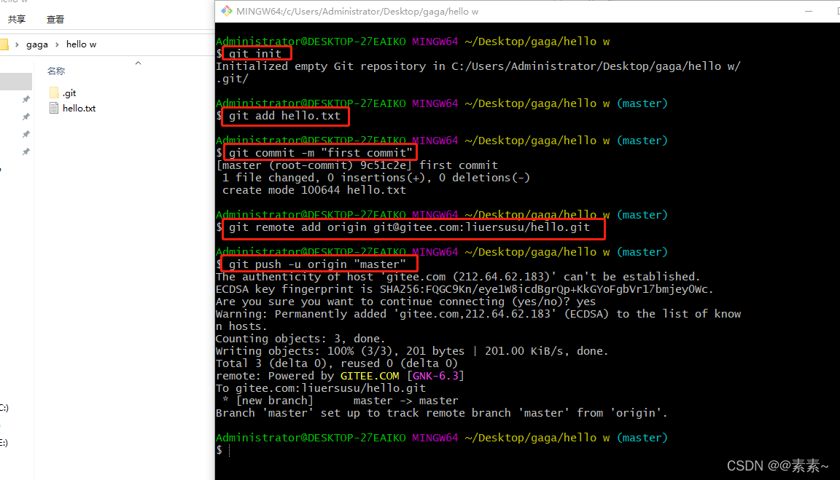Select the hello w breadcrumb segment

[x=82, y=44]
